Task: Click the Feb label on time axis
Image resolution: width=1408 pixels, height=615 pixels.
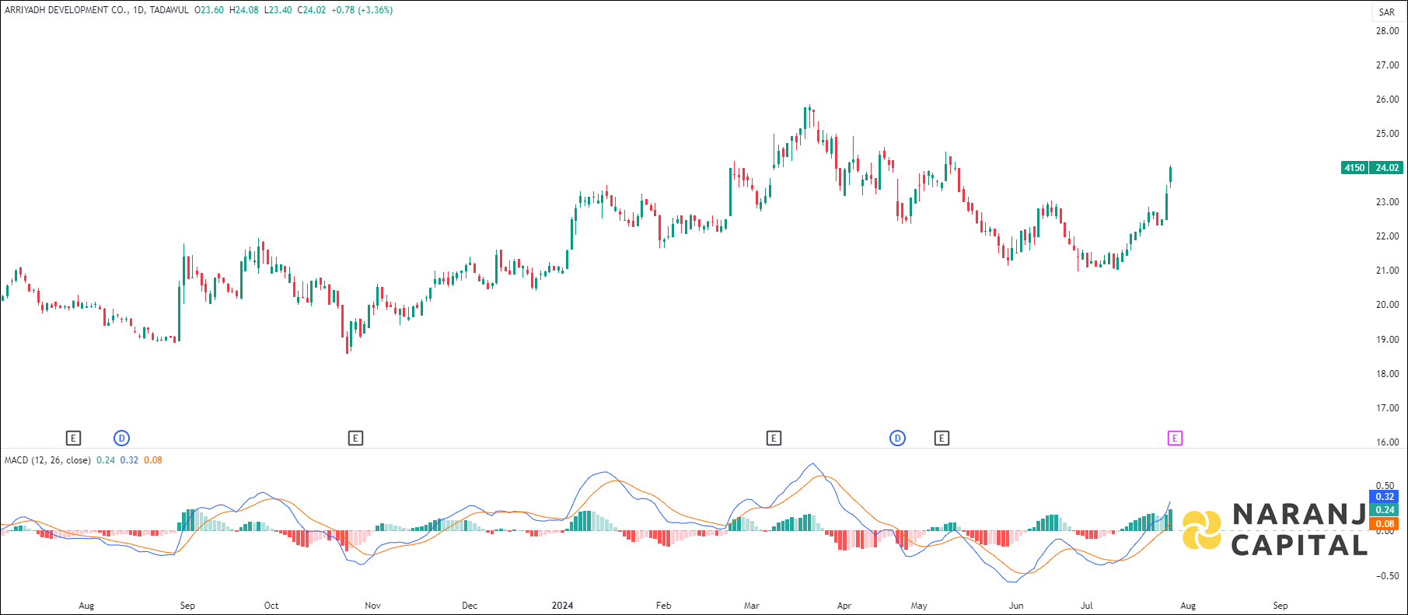Action: pos(663,606)
